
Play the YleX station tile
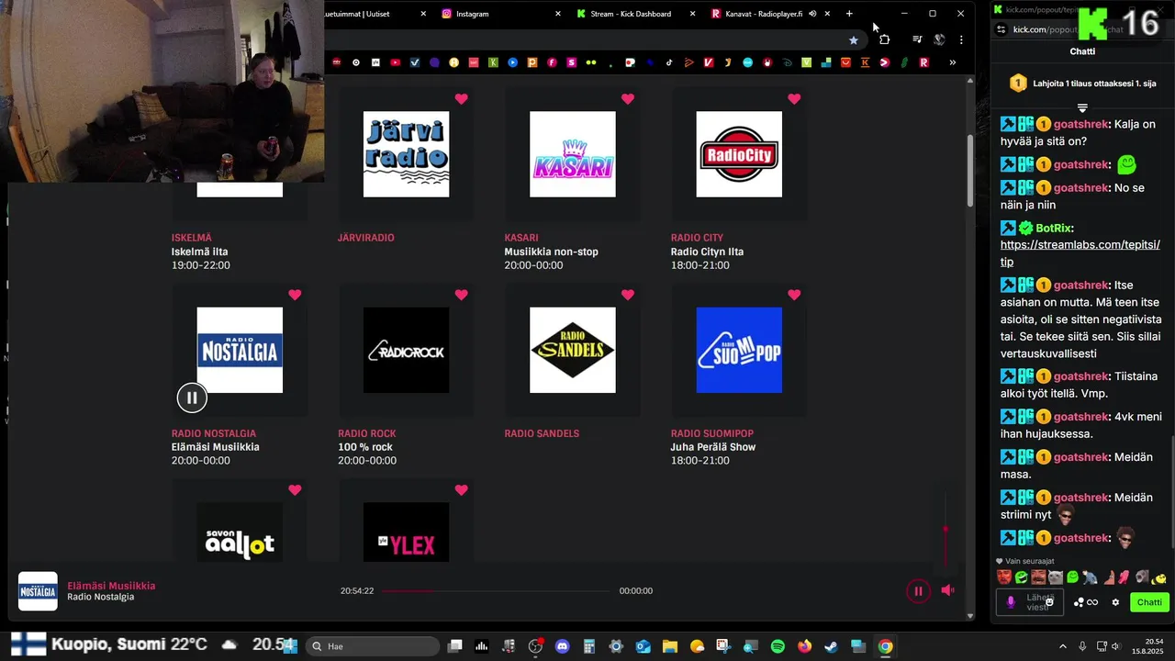[x=406, y=532]
